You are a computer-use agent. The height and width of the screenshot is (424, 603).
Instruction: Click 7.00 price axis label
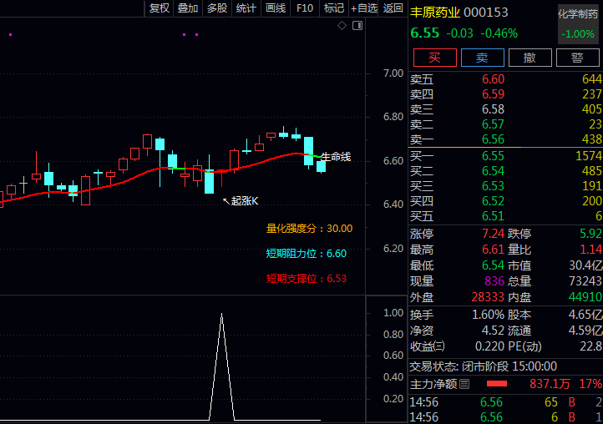[x=393, y=73]
